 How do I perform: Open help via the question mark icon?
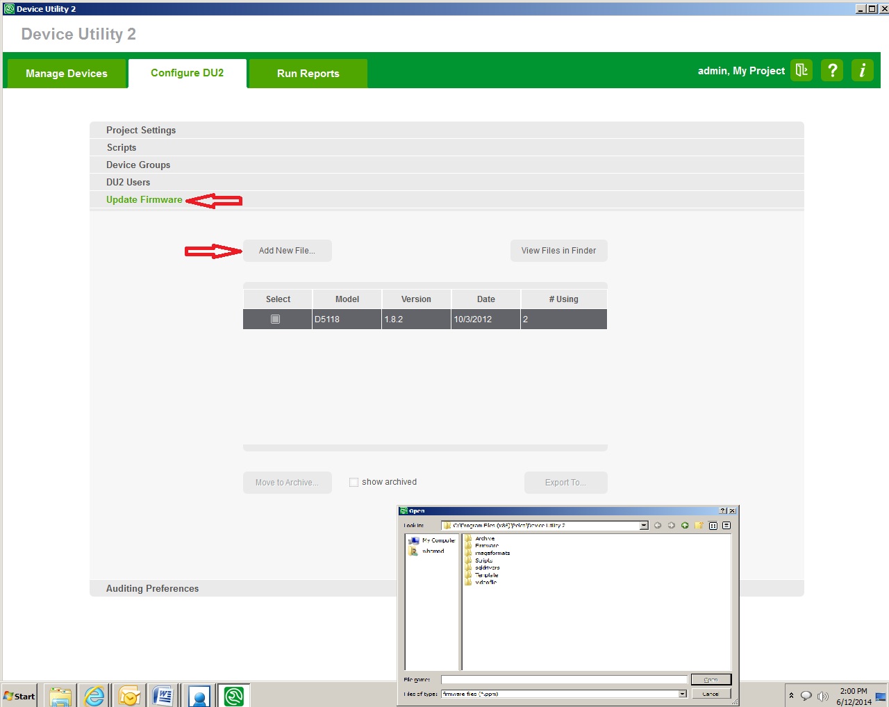coord(831,70)
